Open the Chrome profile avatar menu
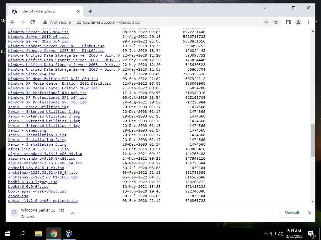This screenshot has width=321, height=240. click(298, 22)
